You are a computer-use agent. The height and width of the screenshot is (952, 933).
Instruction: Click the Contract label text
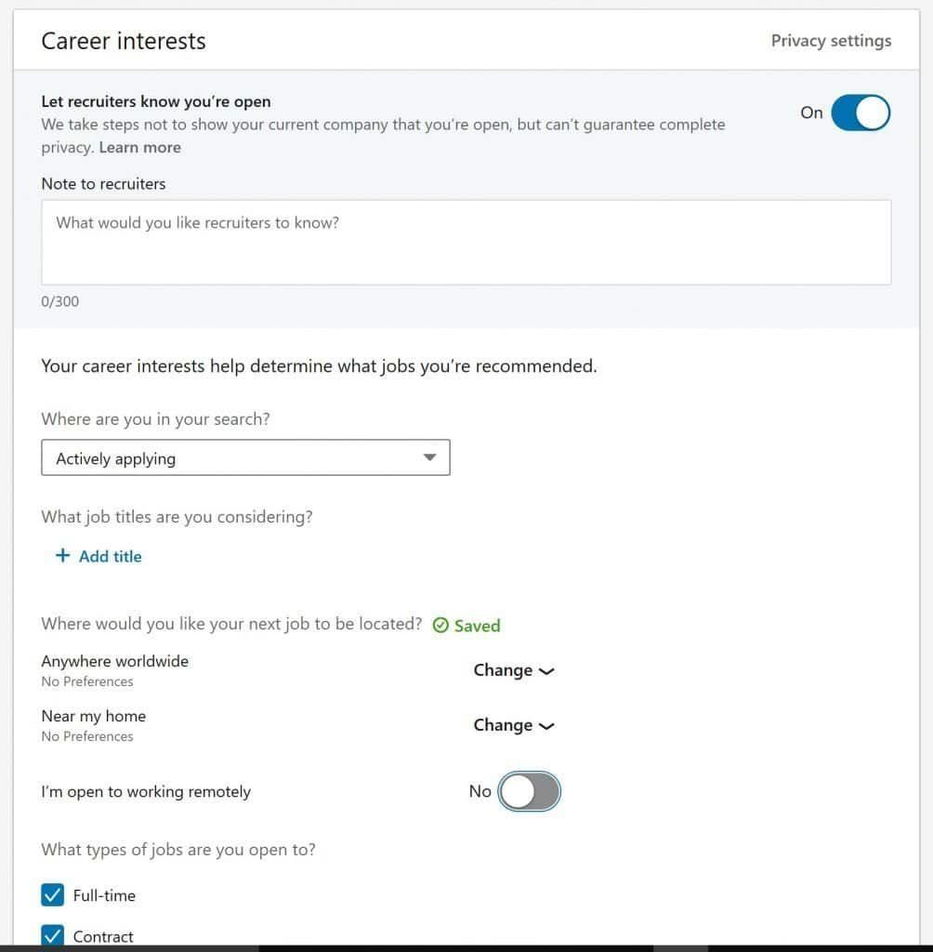pyautogui.click(x=103, y=936)
